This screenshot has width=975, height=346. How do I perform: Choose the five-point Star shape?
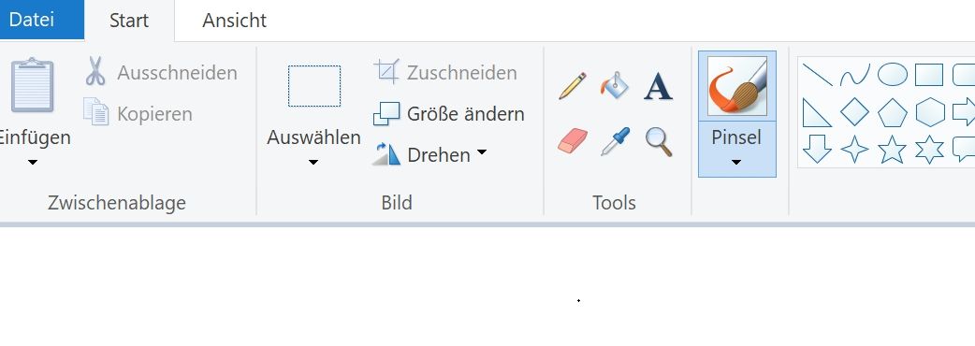click(x=893, y=150)
